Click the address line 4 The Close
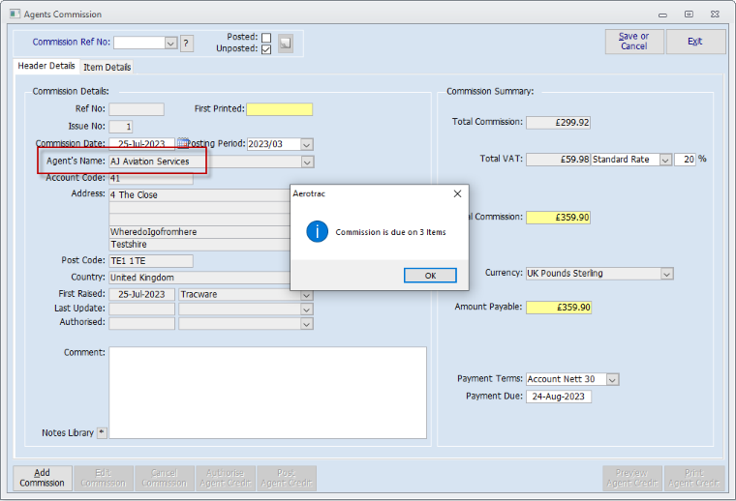Image resolution: width=736 pixels, height=501 pixels. click(x=199, y=195)
